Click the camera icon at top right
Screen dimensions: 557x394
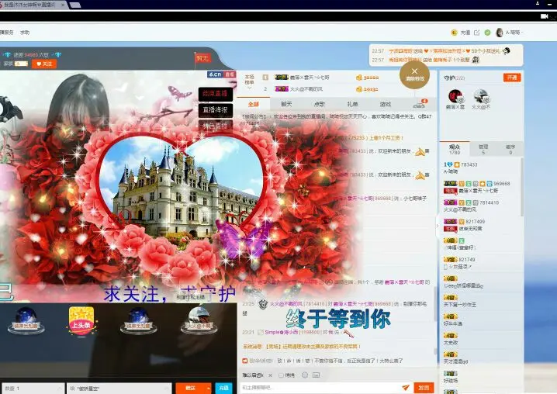point(545,16)
